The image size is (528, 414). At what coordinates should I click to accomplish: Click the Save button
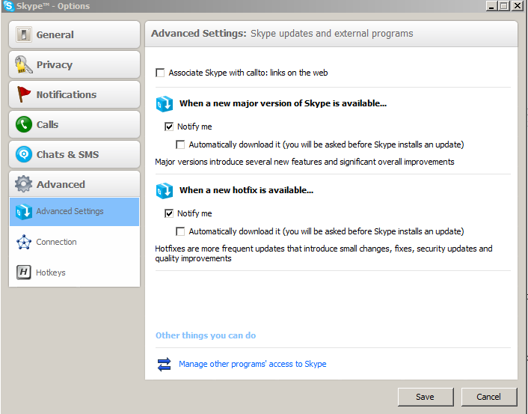point(426,397)
